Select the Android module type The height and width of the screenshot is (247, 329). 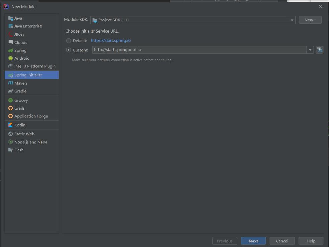32,58
